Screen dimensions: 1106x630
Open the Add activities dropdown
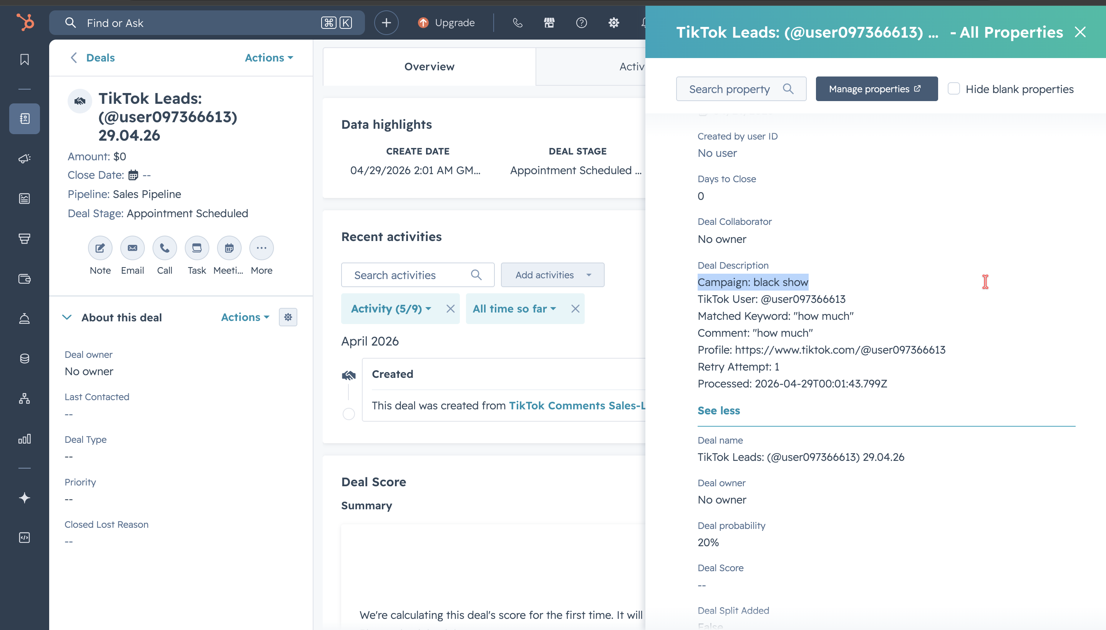pyautogui.click(x=552, y=275)
